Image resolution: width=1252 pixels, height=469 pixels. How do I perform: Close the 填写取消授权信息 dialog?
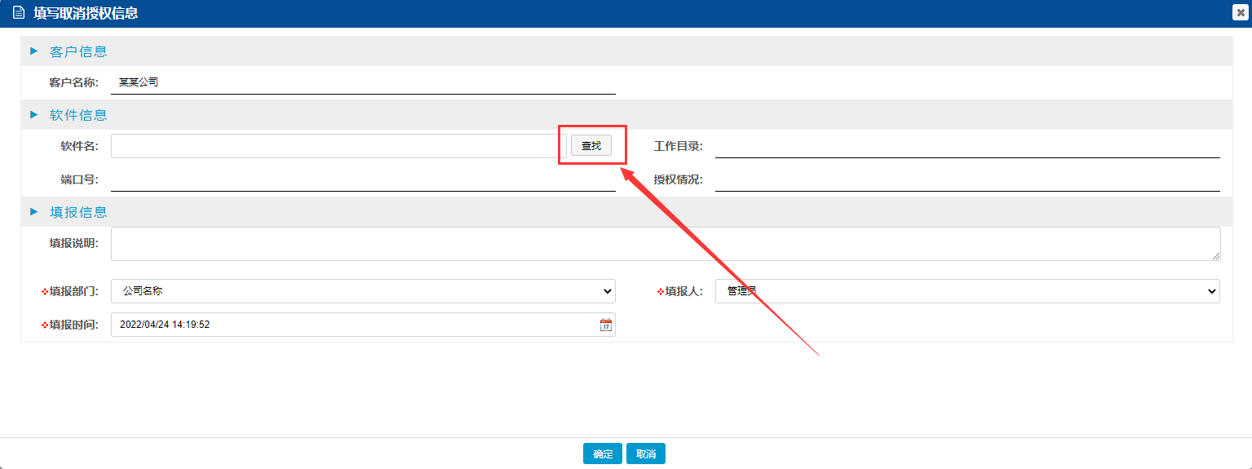1241,13
